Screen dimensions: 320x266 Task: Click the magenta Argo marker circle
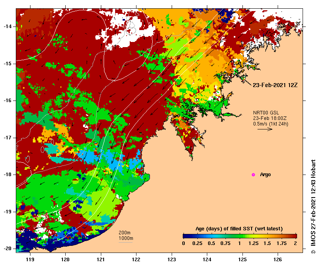tap(253, 175)
